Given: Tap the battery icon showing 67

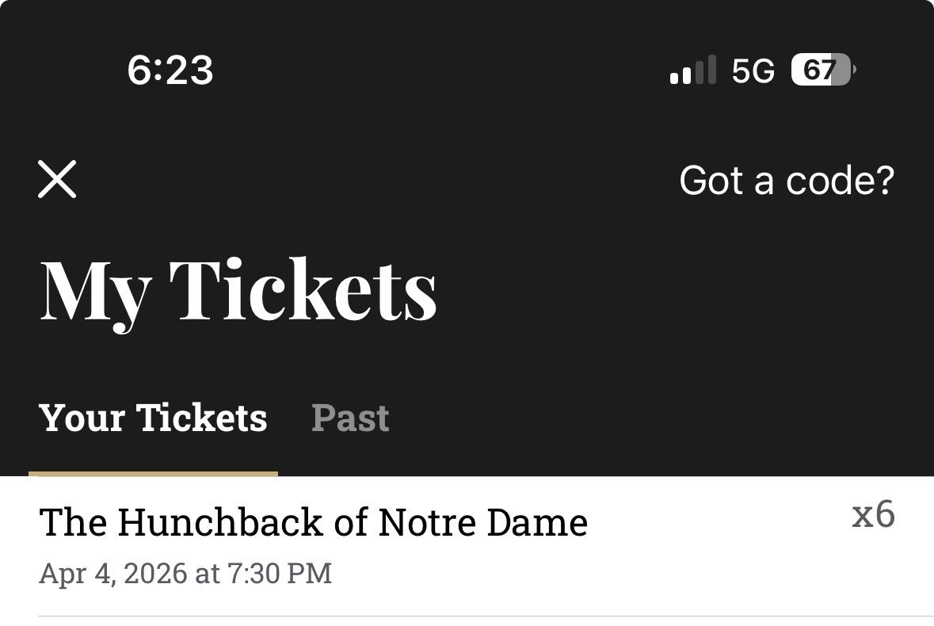Looking at the screenshot, I should 822,71.
